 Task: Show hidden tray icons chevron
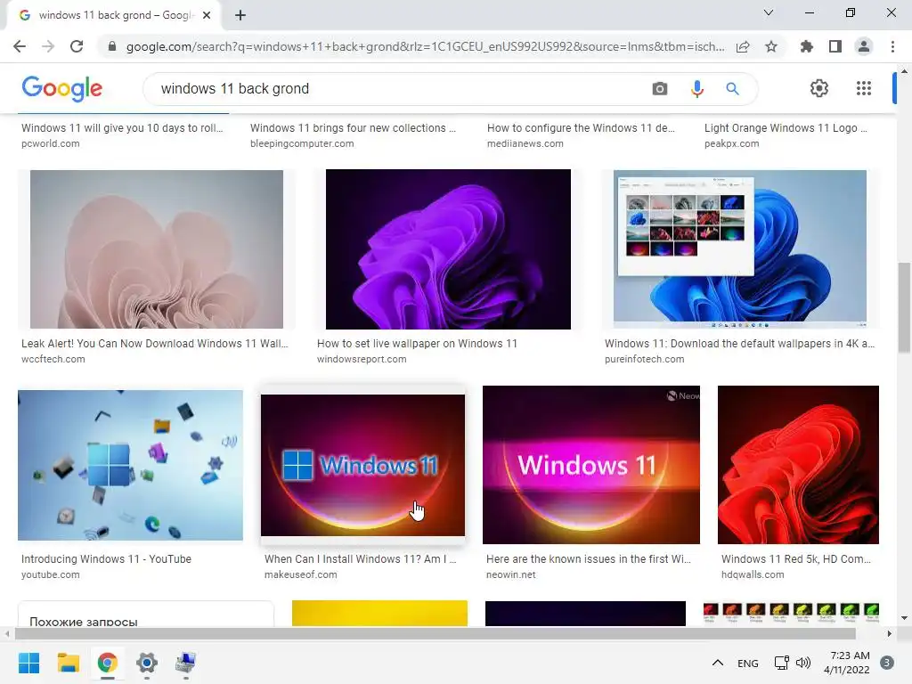click(718, 663)
